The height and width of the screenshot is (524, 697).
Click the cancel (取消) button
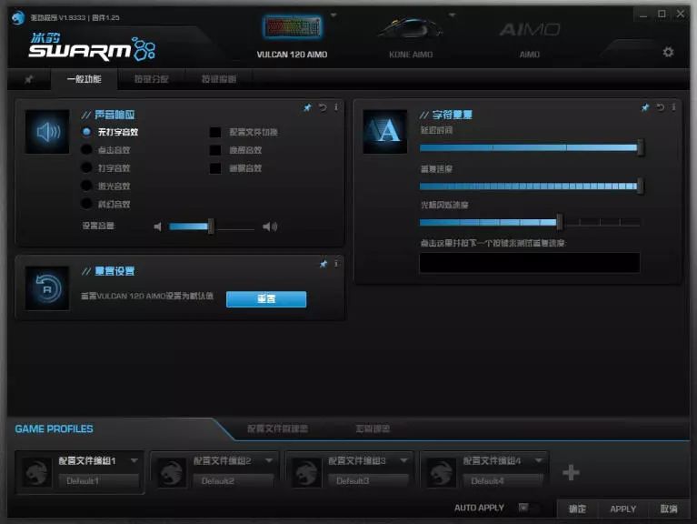(x=669, y=509)
